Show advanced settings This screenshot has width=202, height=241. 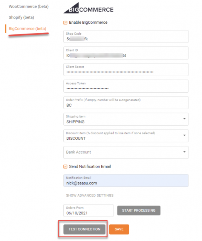click(90, 195)
